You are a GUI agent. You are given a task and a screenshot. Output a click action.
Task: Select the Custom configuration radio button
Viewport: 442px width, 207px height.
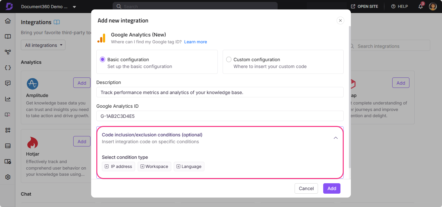click(229, 59)
